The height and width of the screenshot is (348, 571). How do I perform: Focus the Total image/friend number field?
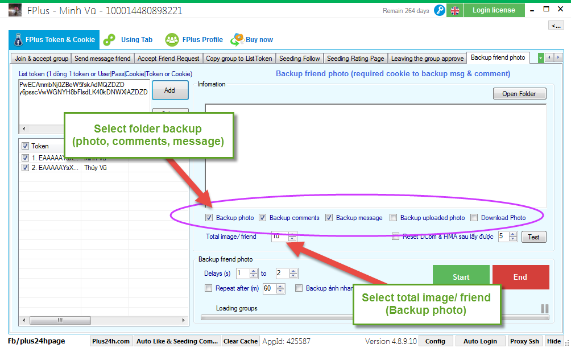coord(280,237)
